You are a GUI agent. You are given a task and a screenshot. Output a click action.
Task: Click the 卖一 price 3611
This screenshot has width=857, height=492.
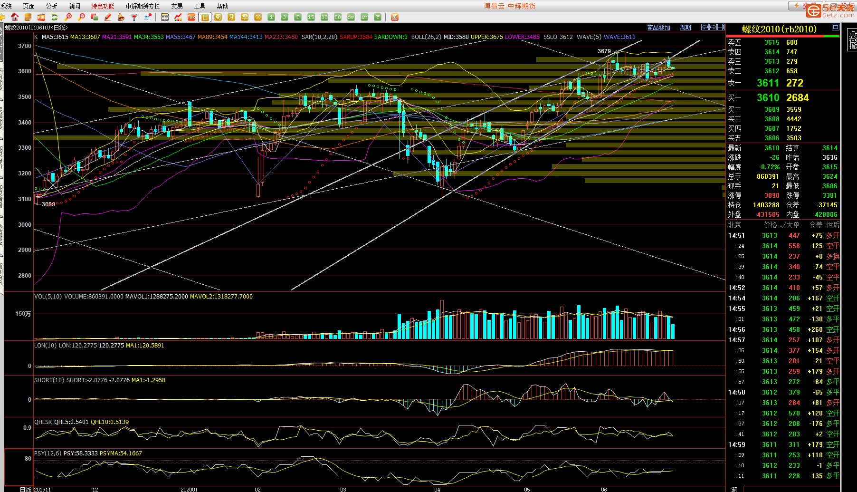[768, 83]
